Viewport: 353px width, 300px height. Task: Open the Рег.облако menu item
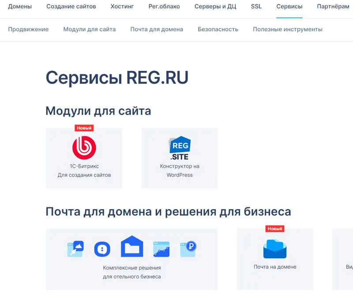pos(164,6)
